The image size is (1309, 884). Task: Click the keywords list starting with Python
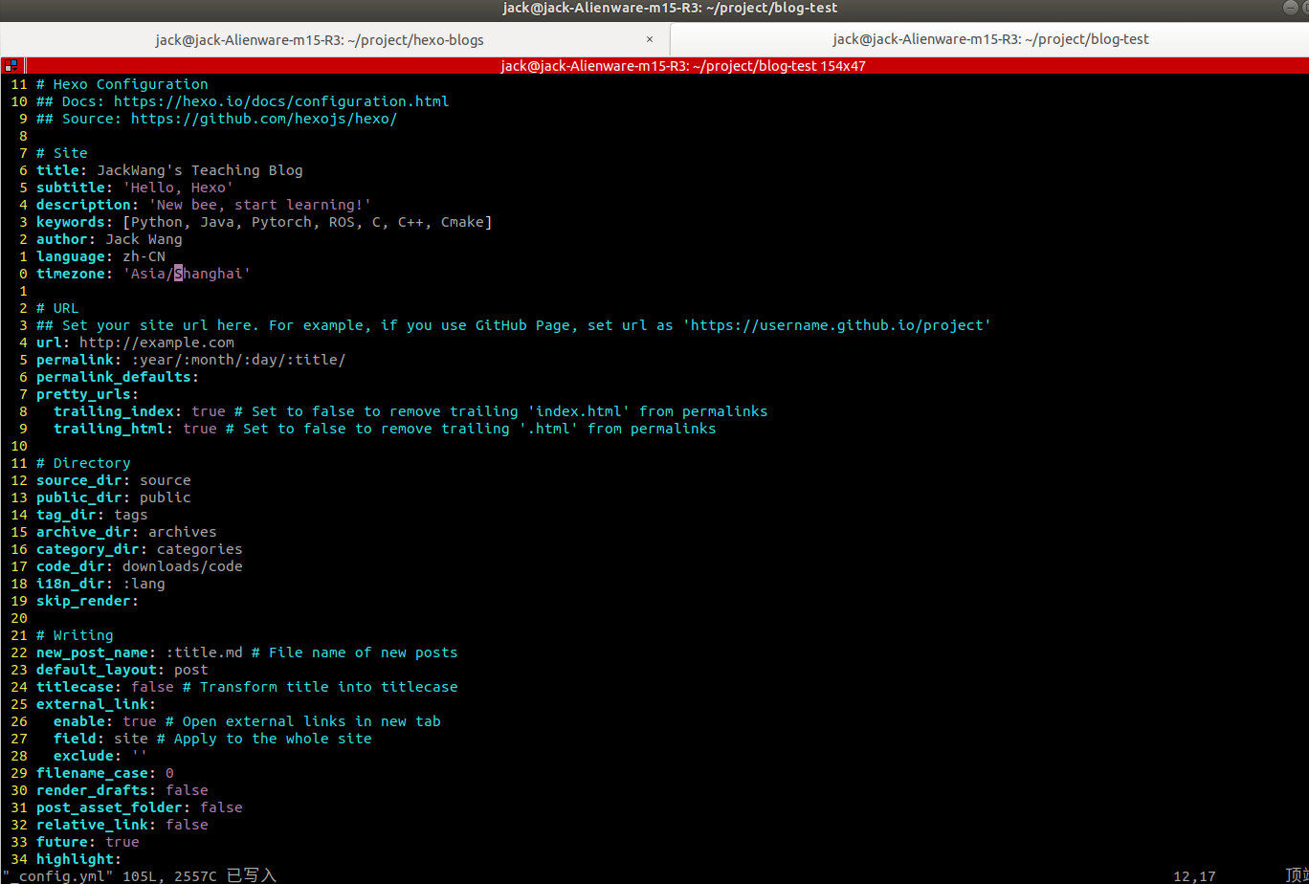(307, 222)
